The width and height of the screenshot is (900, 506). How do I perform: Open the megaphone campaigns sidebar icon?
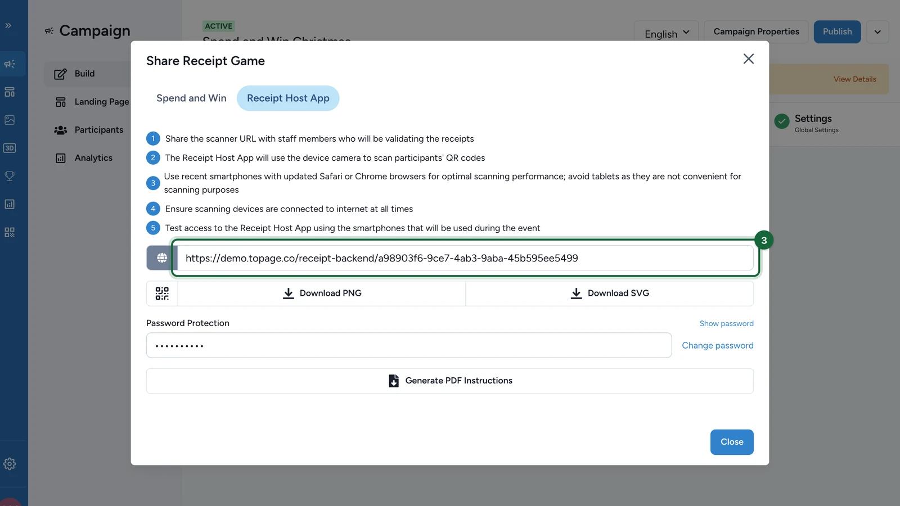[x=10, y=64]
